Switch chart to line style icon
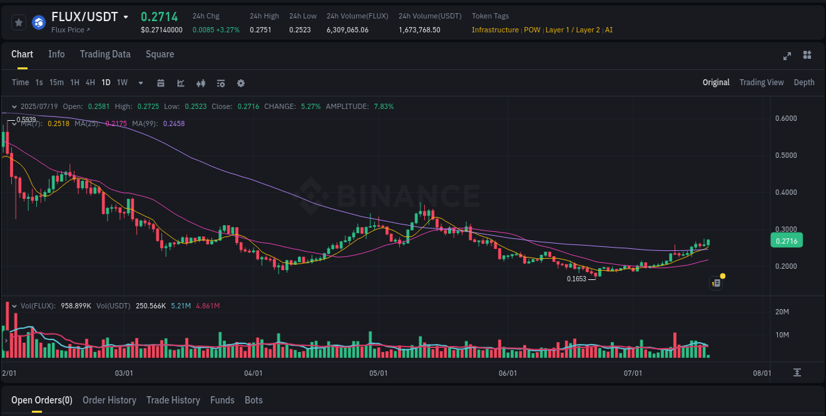The width and height of the screenshot is (826, 416). 180,83
